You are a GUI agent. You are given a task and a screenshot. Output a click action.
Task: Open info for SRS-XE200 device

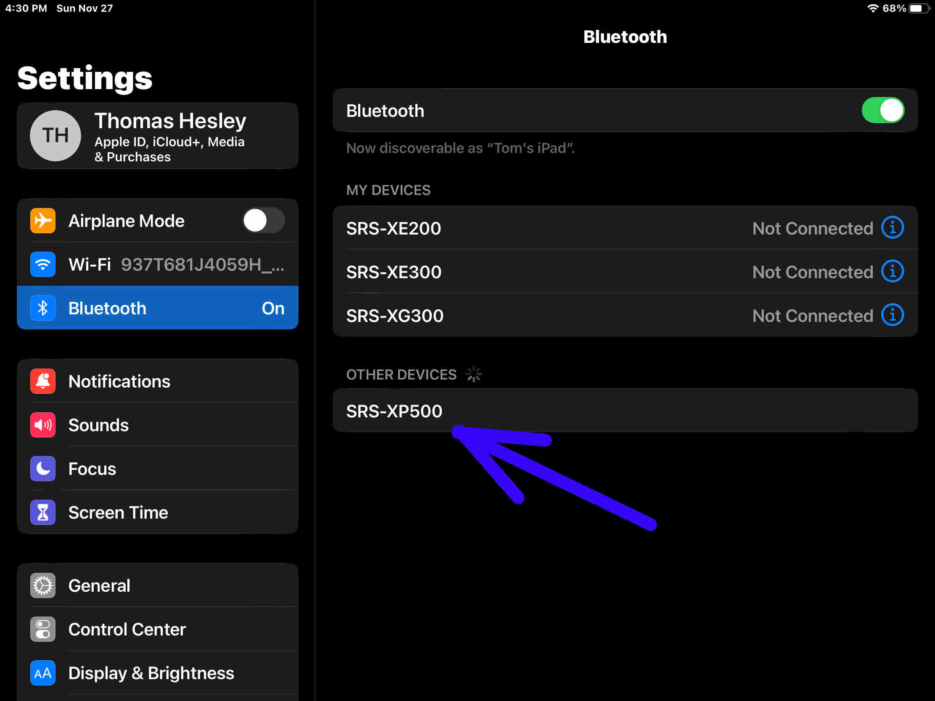pos(892,228)
